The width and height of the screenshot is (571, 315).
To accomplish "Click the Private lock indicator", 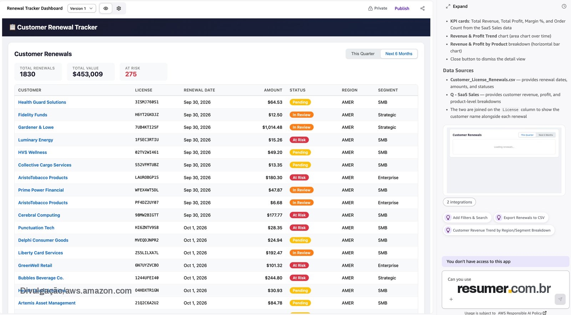I will [x=378, y=8].
